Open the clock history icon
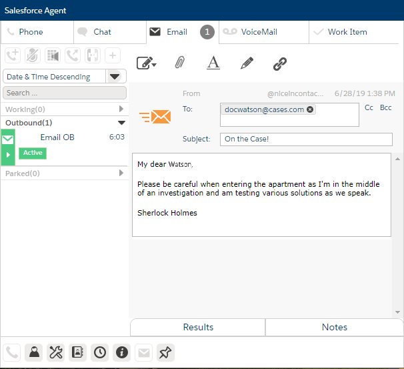404x369 pixels. tap(100, 352)
